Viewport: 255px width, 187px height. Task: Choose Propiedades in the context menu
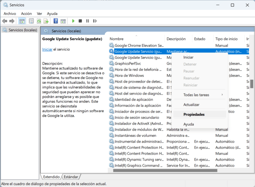[x=194, y=114]
